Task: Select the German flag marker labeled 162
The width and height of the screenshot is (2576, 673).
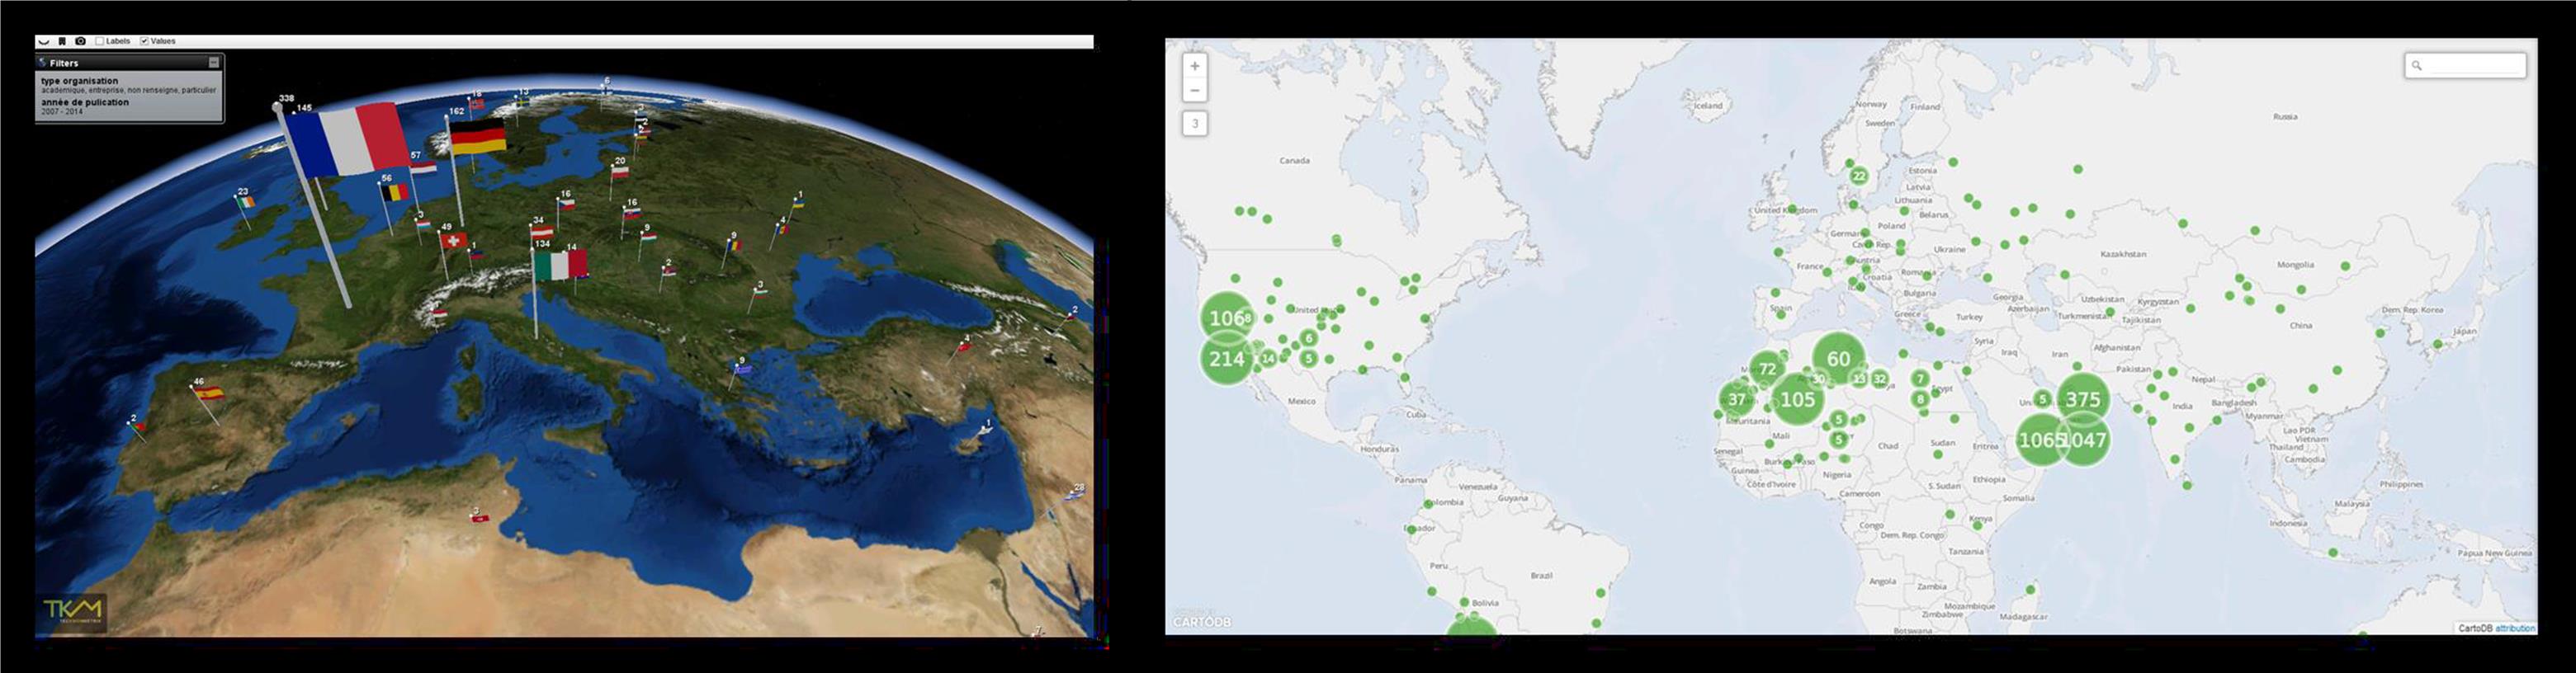Action: [477, 137]
